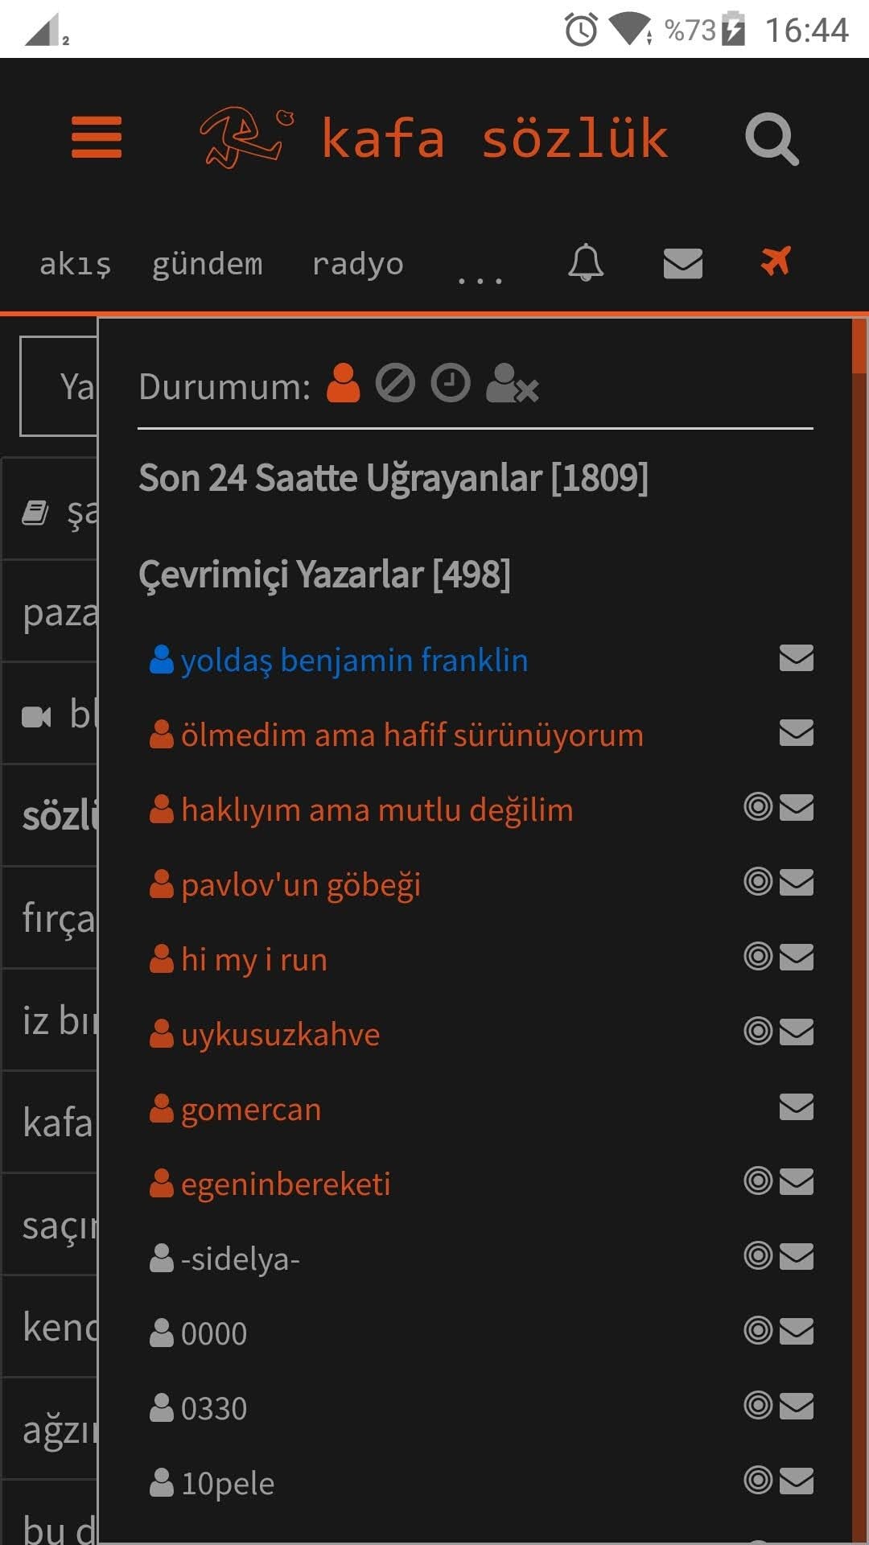Set status to away clock icon
The image size is (869, 1545).
click(x=451, y=384)
